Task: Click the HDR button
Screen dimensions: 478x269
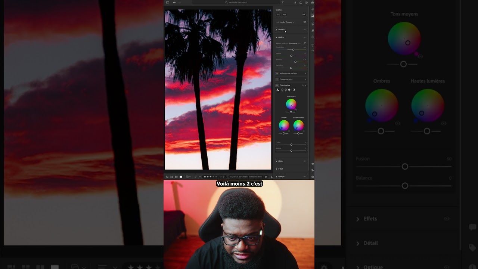Action: [x=304, y=15]
